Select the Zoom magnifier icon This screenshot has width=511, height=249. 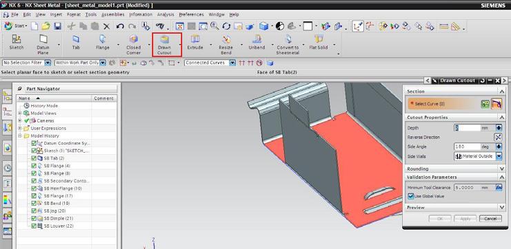214,26
